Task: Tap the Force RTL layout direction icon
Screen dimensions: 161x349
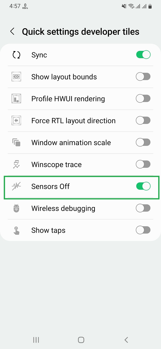Action: pyautogui.click(x=16, y=121)
